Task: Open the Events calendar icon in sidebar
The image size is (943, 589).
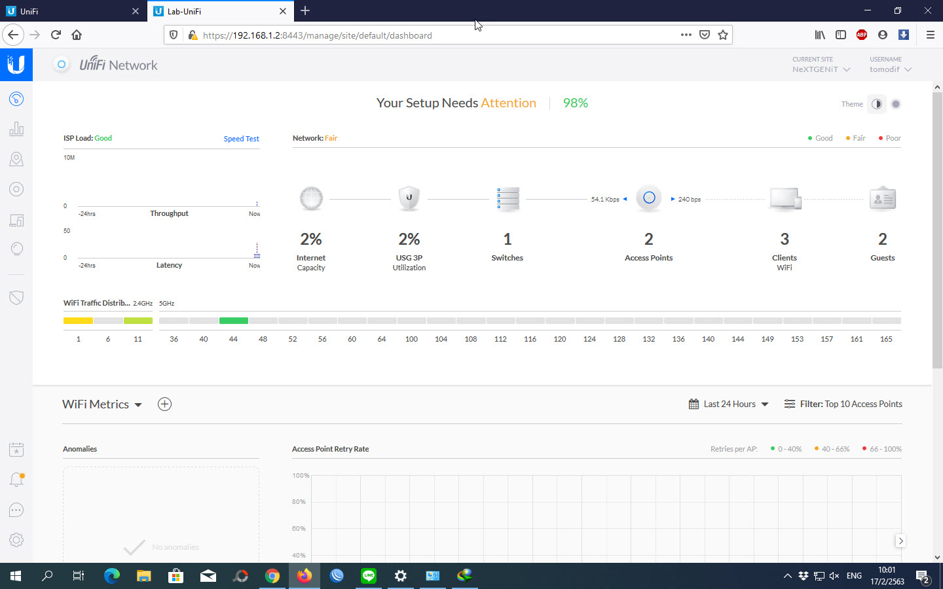Action: [x=16, y=450]
